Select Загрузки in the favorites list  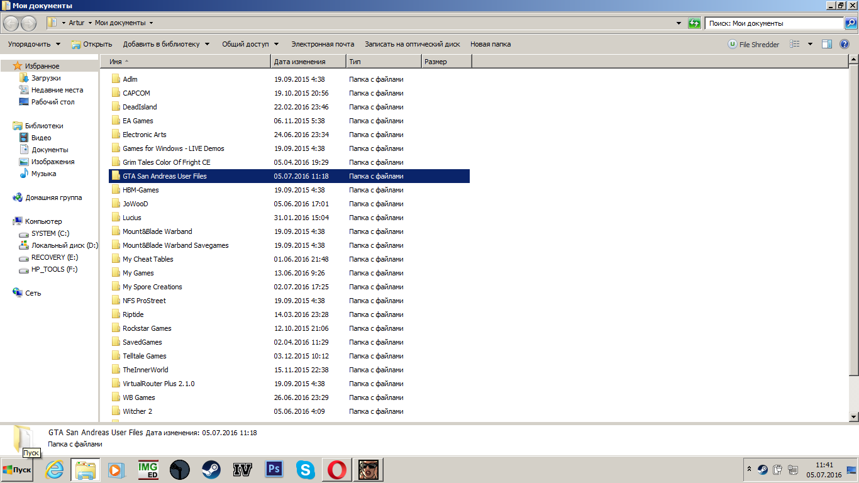click(x=46, y=78)
